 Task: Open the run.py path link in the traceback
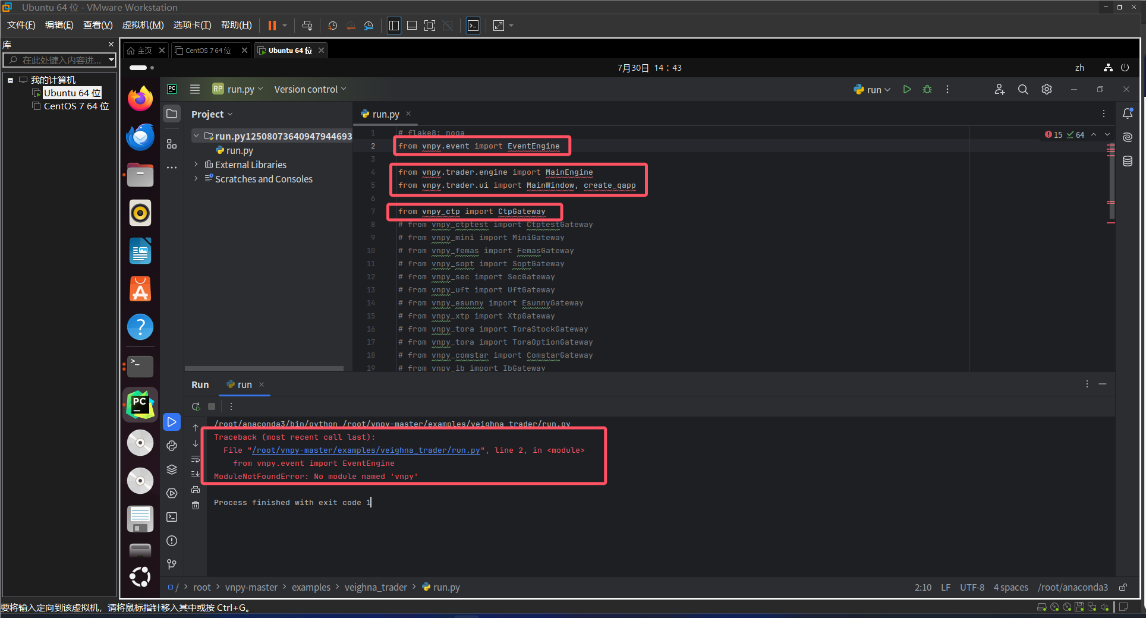[366, 450]
